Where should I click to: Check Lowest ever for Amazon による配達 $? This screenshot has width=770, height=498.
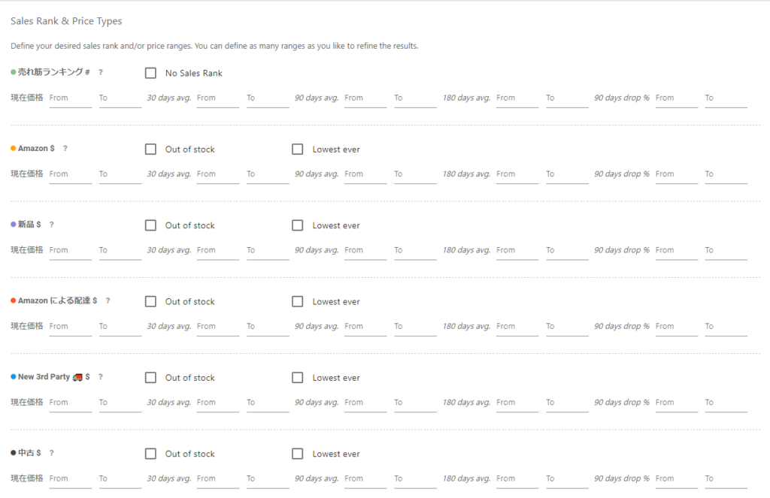coord(298,301)
